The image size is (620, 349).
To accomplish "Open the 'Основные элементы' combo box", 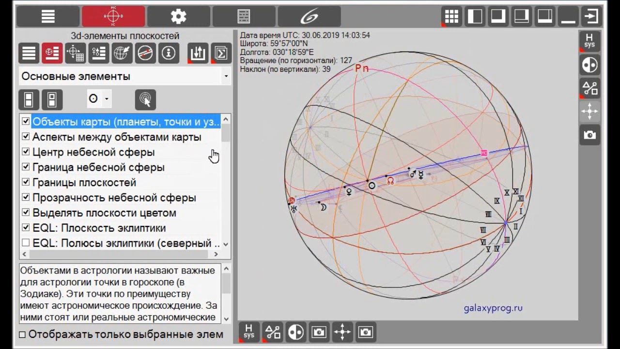I will pos(125,77).
